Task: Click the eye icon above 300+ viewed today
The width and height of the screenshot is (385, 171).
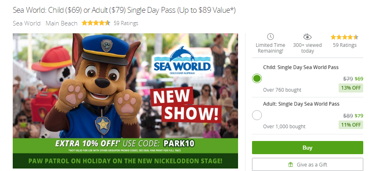Action: point(307,37)
